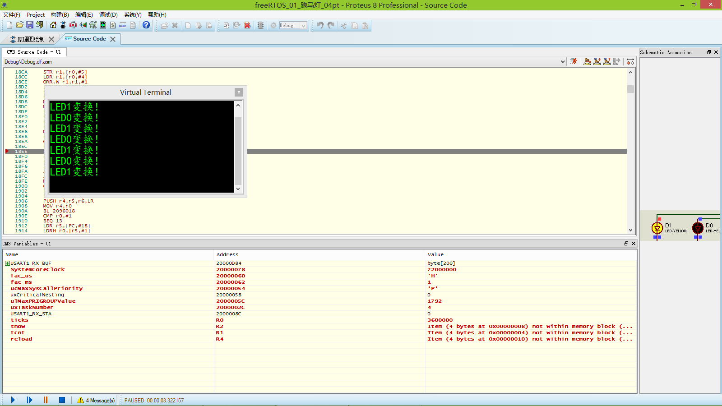Viewport: 722px width, 406px height.
Task: Sort variables by Name column header
Action: tap(108, 254)
